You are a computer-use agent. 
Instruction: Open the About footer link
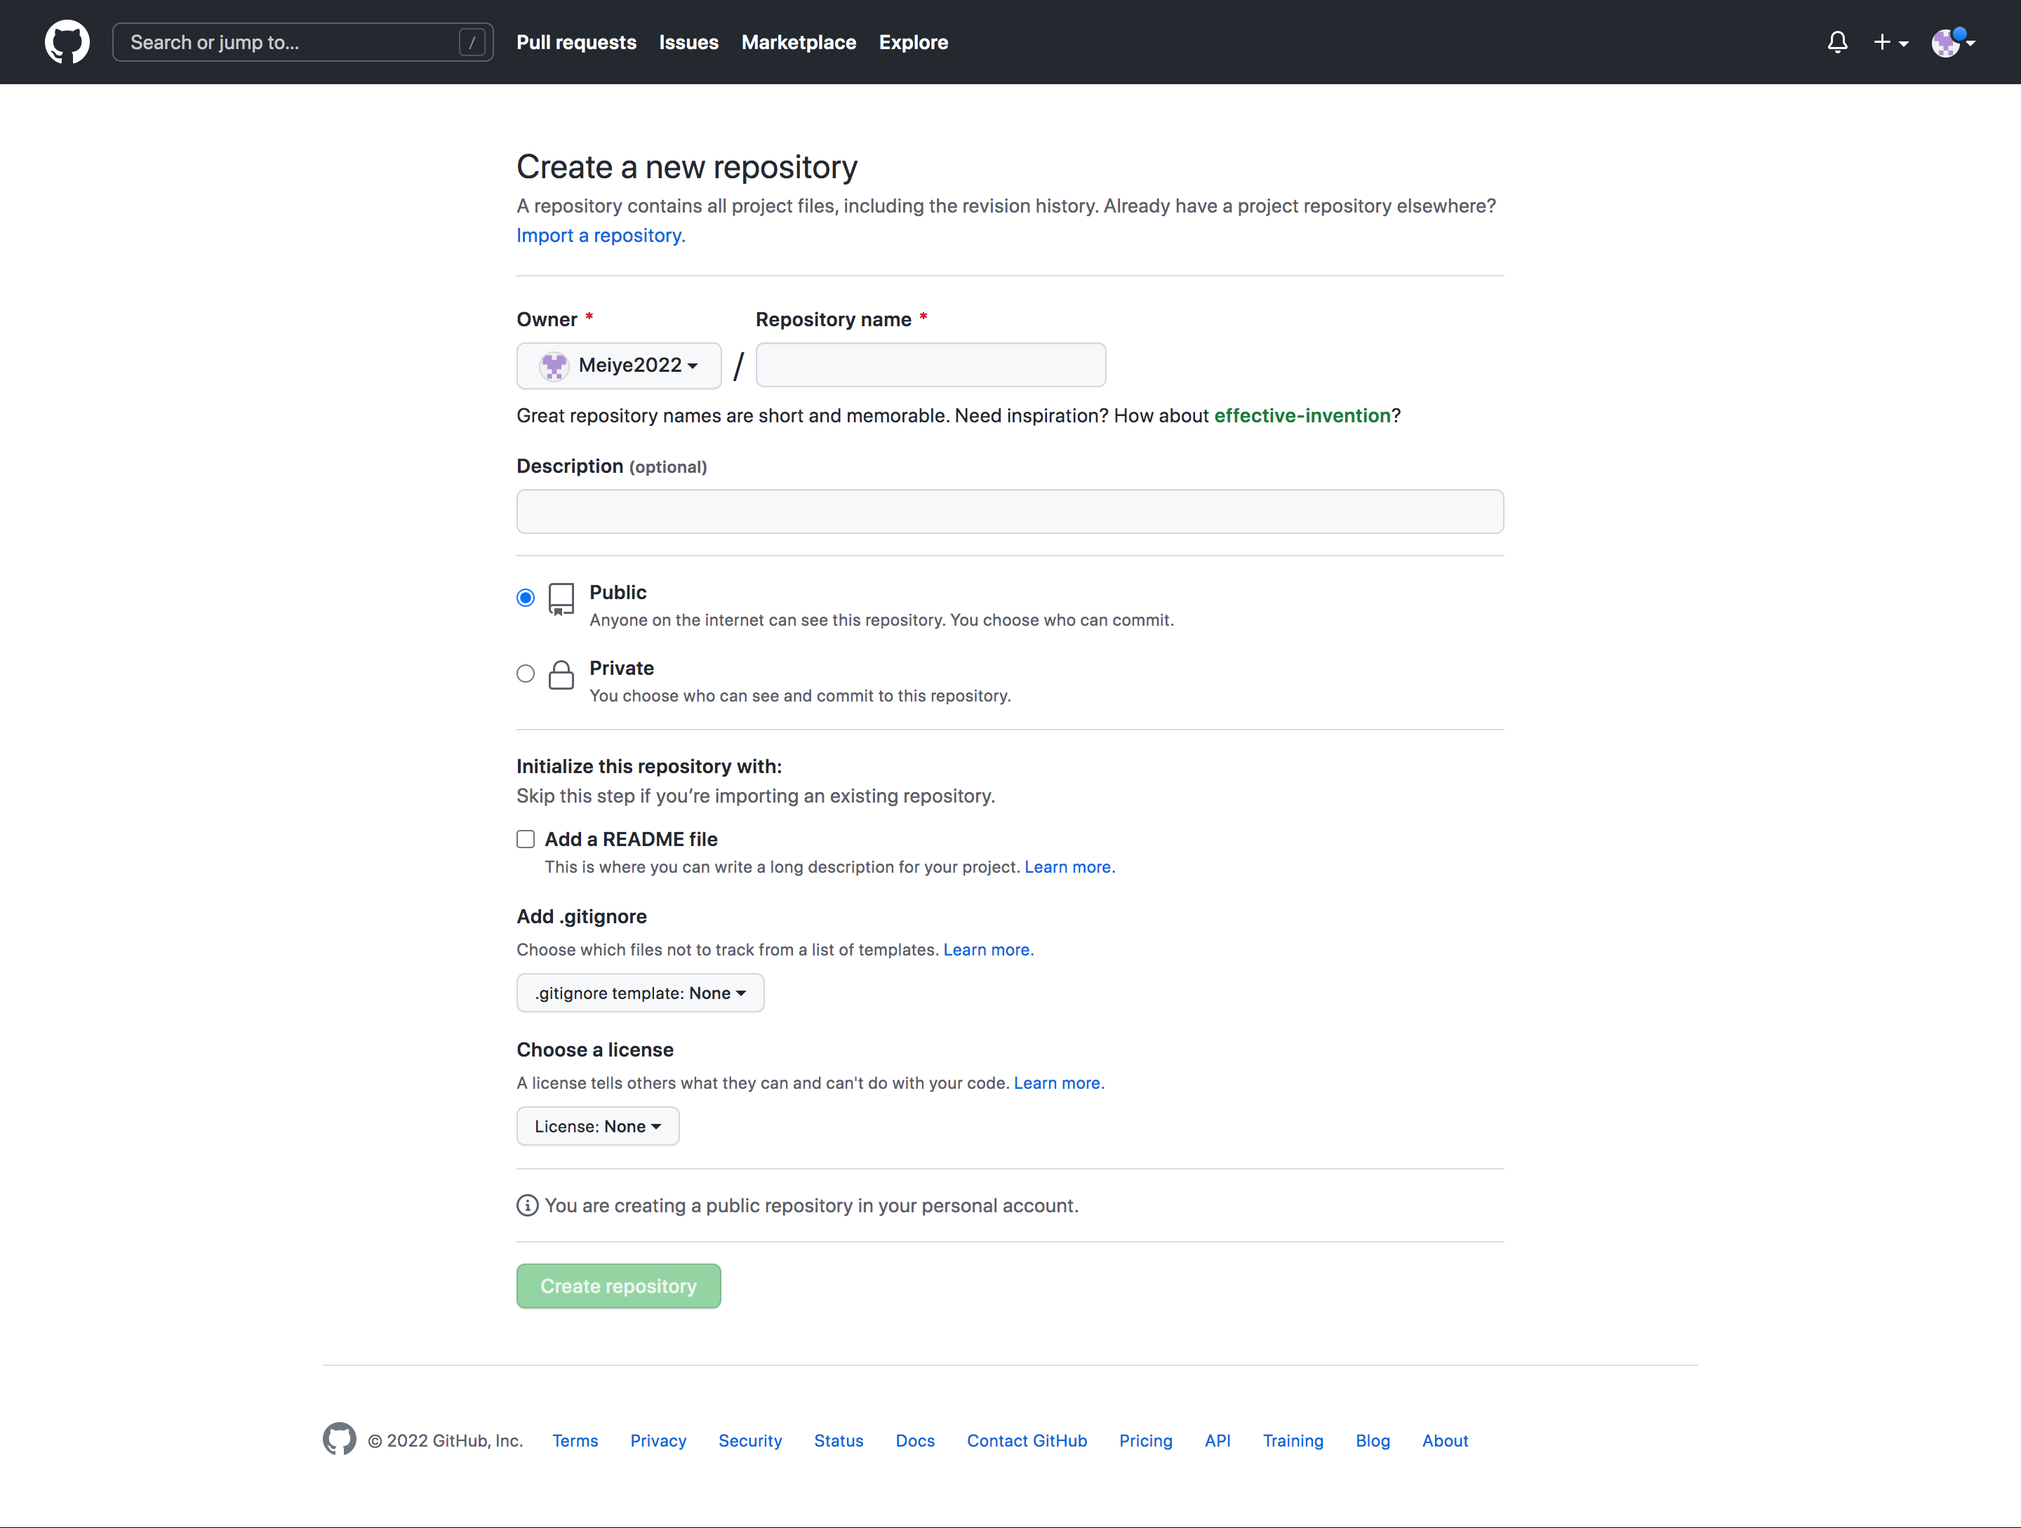[x=1444, y=1440]
